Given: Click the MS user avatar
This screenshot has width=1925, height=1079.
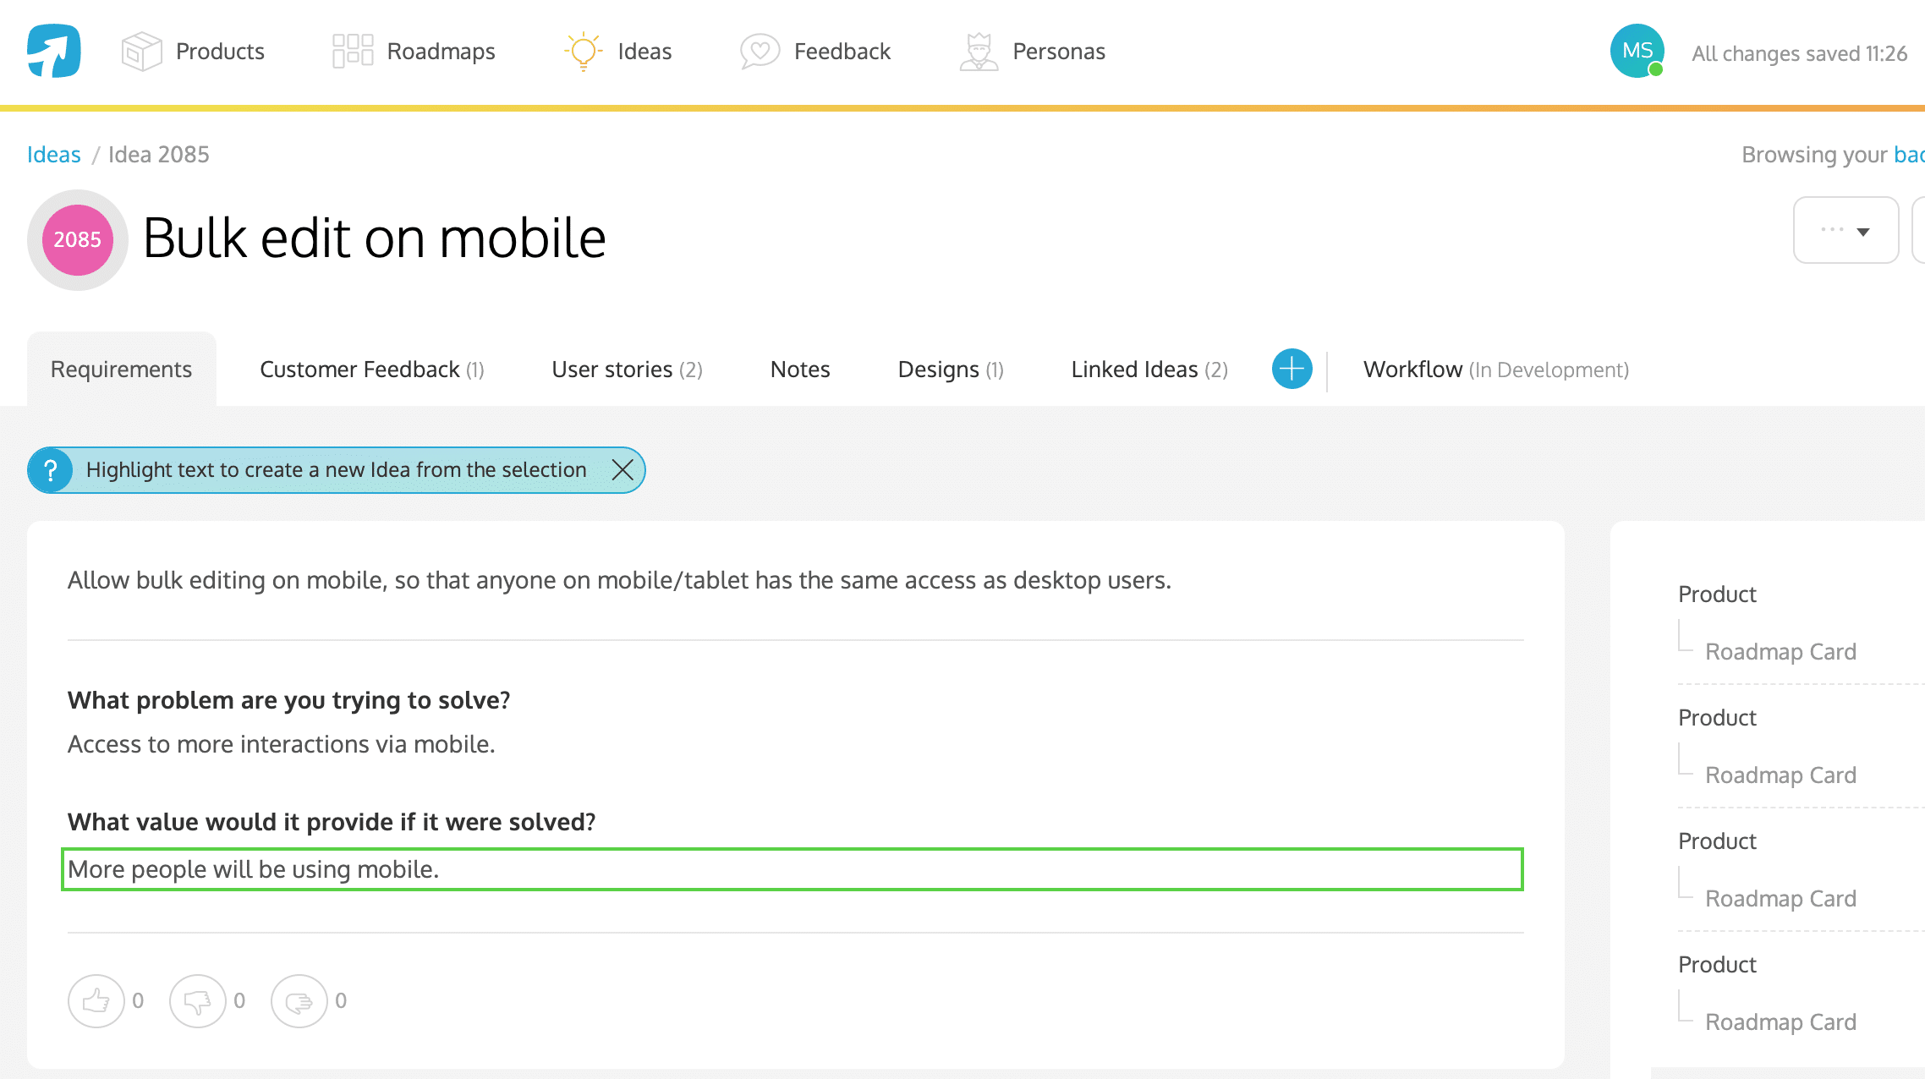Looking at the screenshot, I should (x=1637, y=51).
